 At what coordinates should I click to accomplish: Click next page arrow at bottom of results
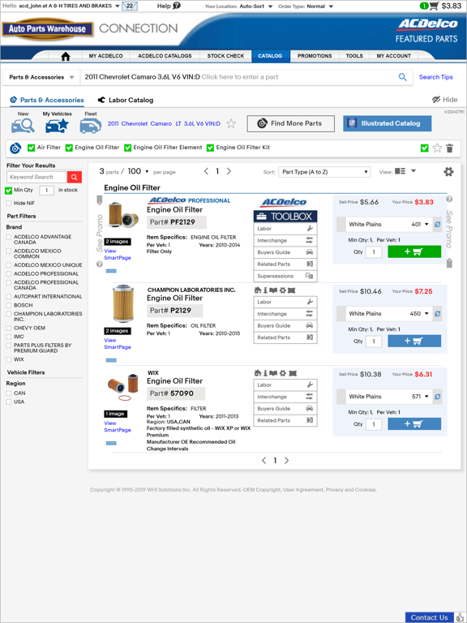[287, 461]
